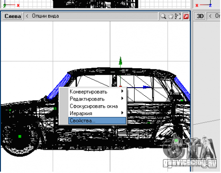Select Свойства... in the context menu
The height and width of the screenshot is (173, 221).
coord(97,120)
